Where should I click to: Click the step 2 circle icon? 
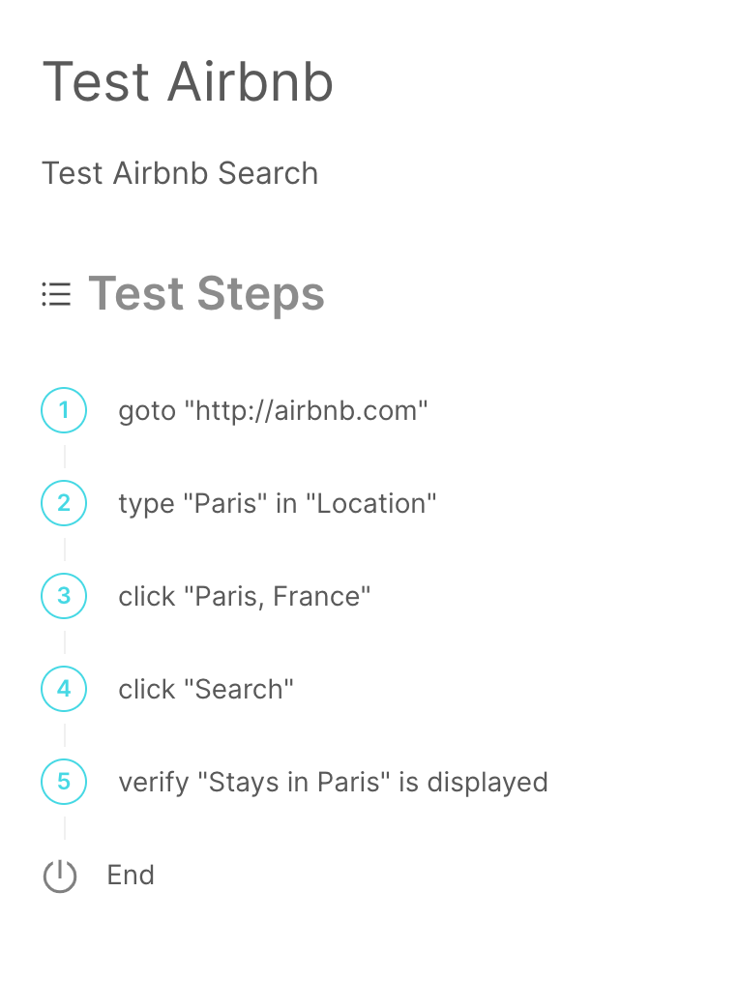coord(64,503)
